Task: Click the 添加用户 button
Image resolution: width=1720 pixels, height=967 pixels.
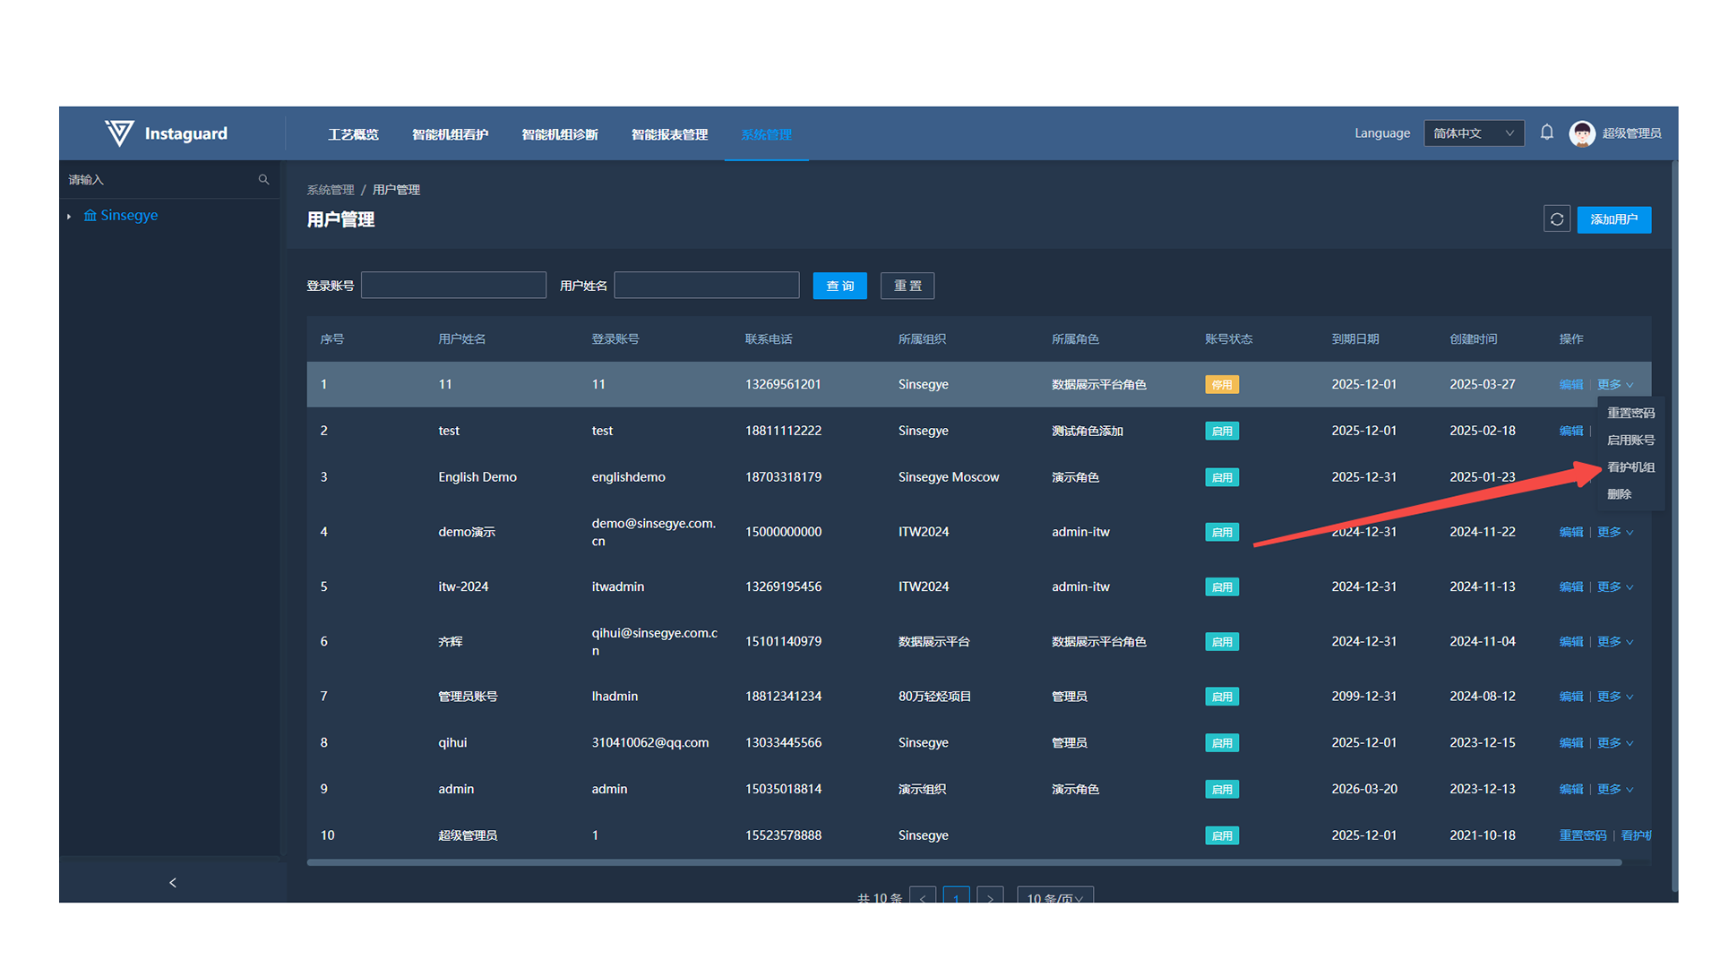Action: 1613,219
